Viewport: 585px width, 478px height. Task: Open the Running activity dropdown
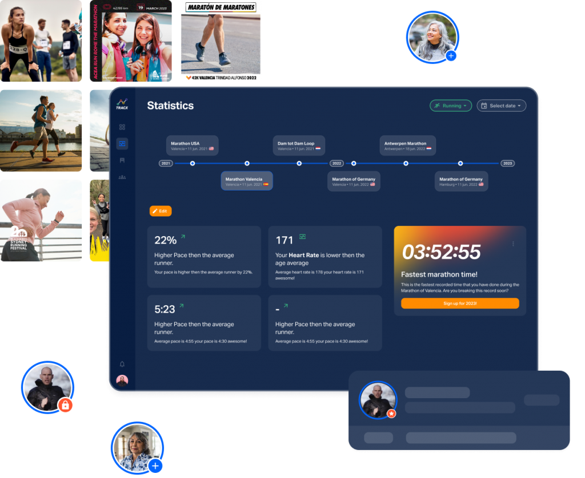pyautogui.click(x=451, y=106)
